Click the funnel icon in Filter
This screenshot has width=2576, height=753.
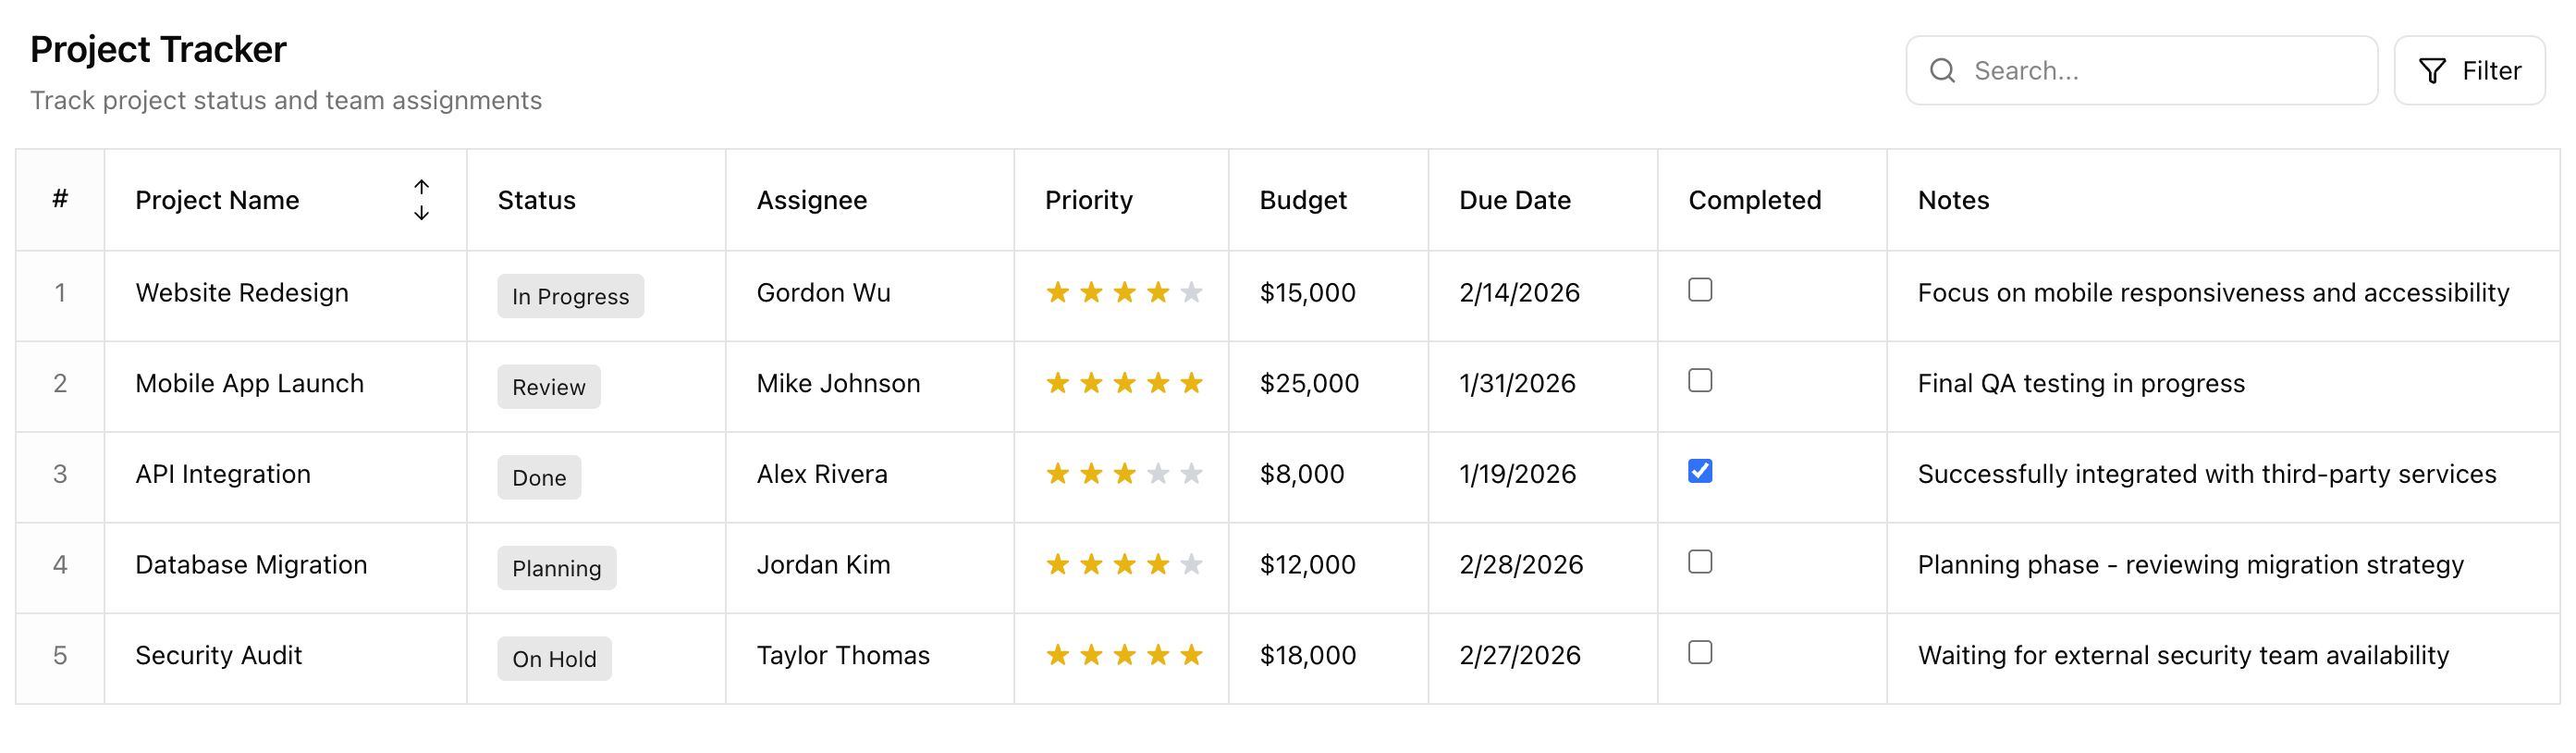(2432, 71)
